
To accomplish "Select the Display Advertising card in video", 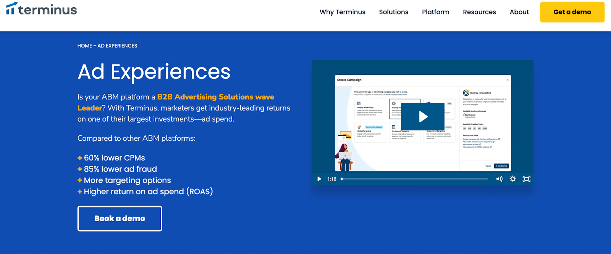I will [x=370, y=109].
